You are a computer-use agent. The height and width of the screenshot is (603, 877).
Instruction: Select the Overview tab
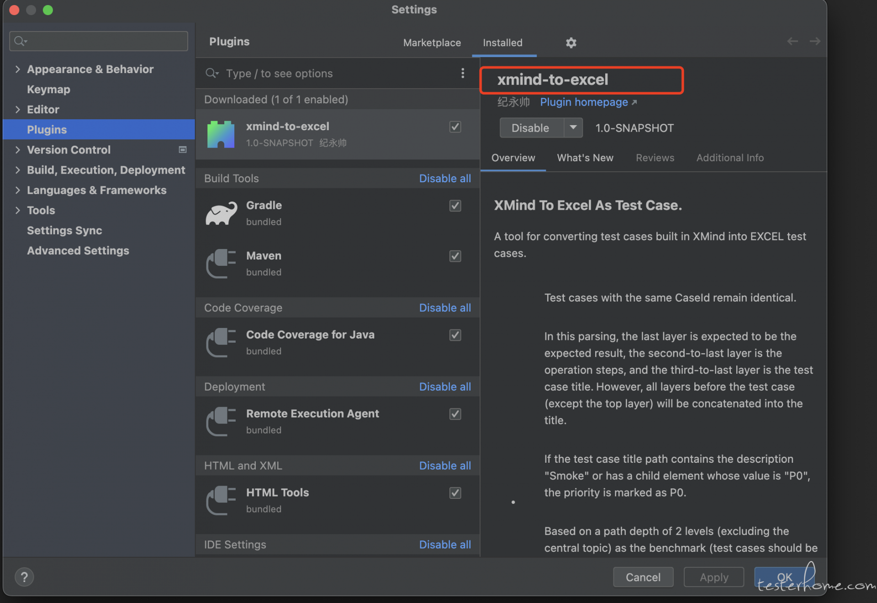click(x=513, y=158)
